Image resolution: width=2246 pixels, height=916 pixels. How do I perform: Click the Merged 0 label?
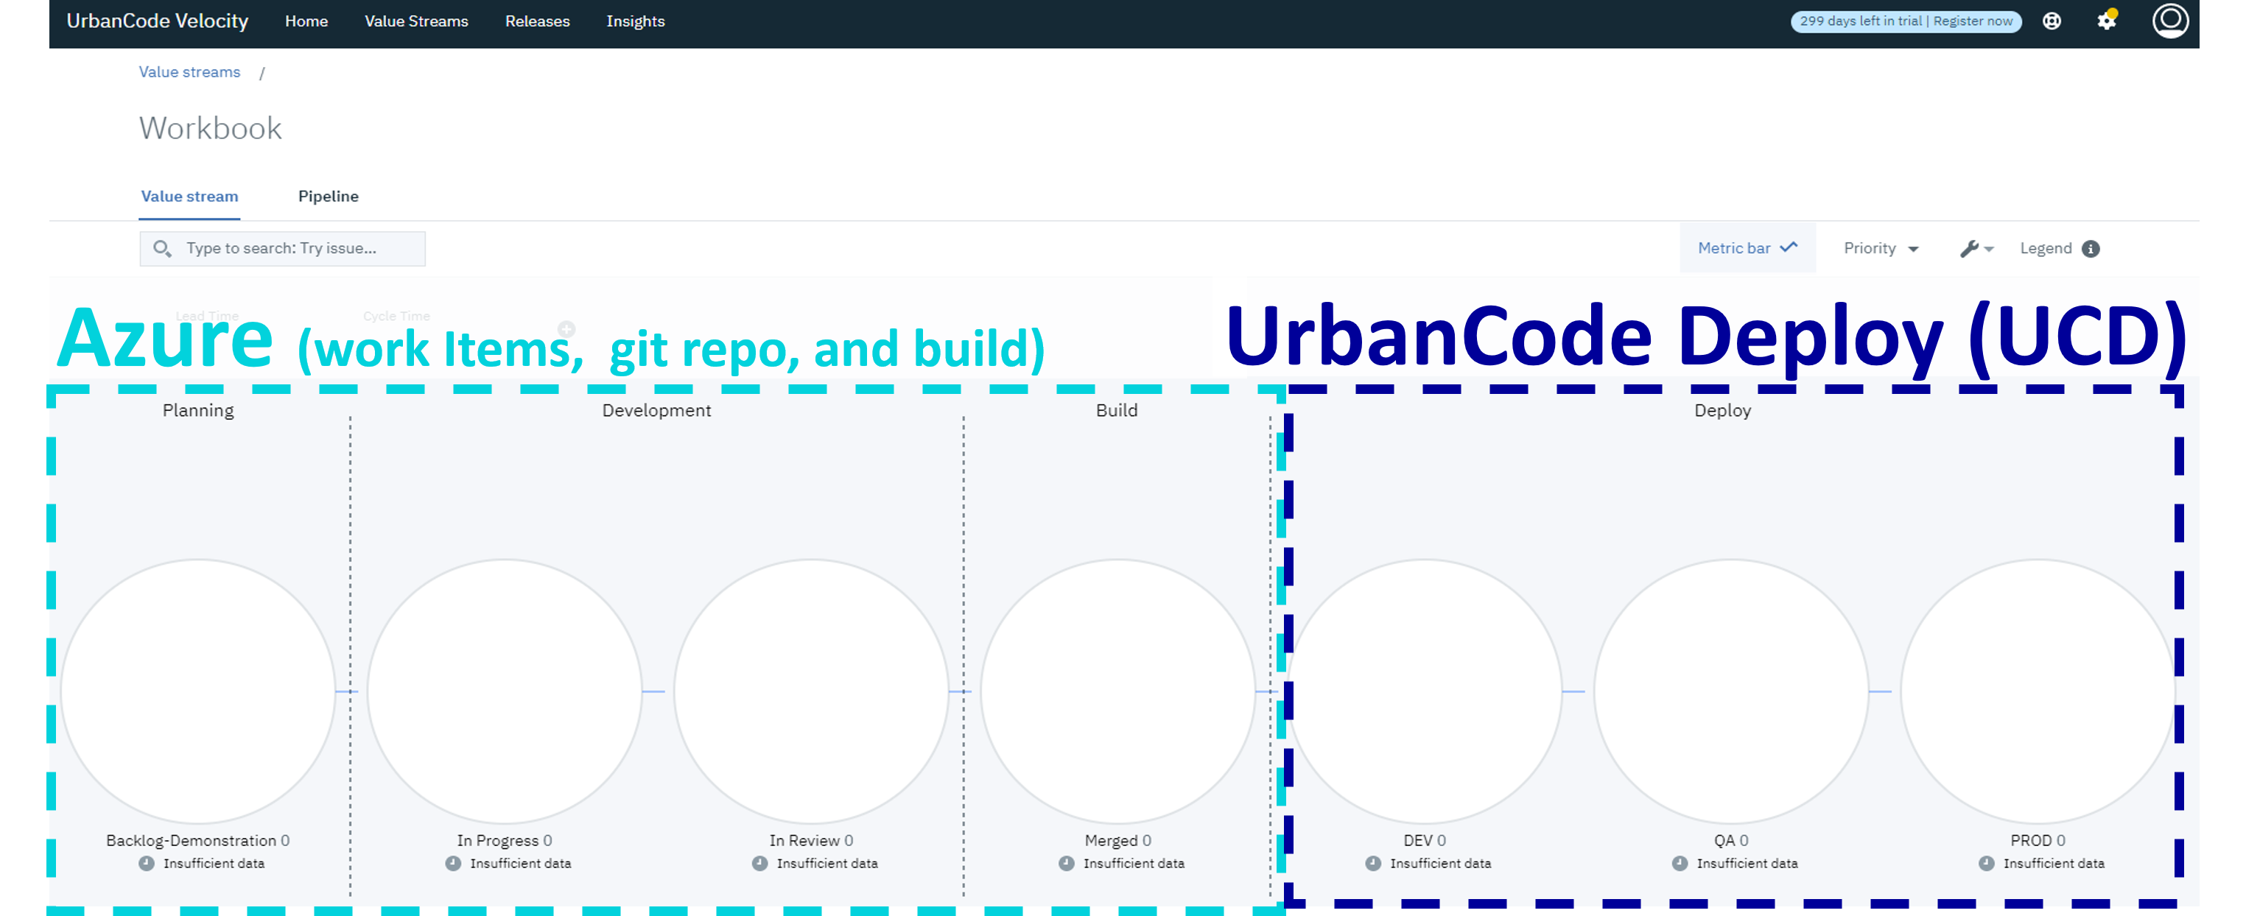pyautogui.click(x=1117, y=840)
